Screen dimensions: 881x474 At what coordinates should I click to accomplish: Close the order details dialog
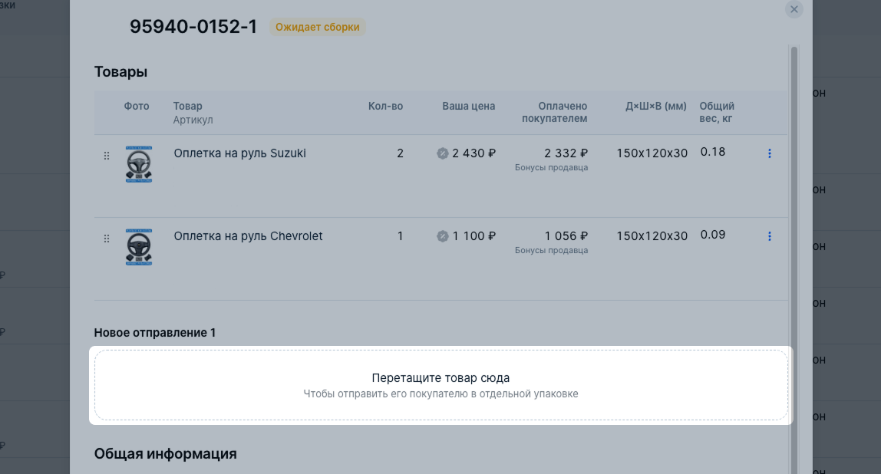click(794, 9)
